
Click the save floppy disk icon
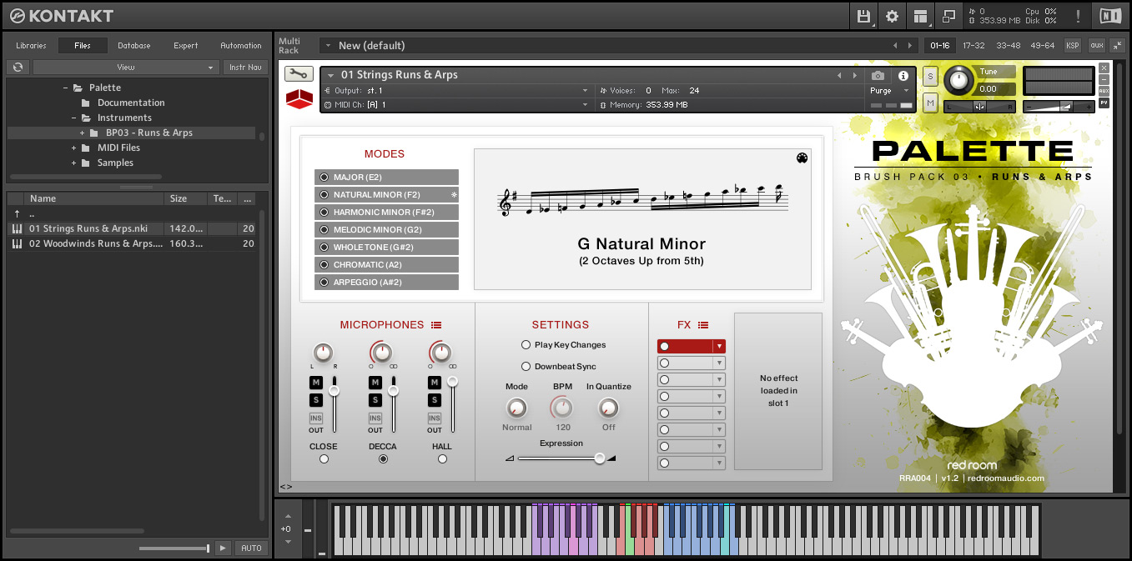coord(864,16)
